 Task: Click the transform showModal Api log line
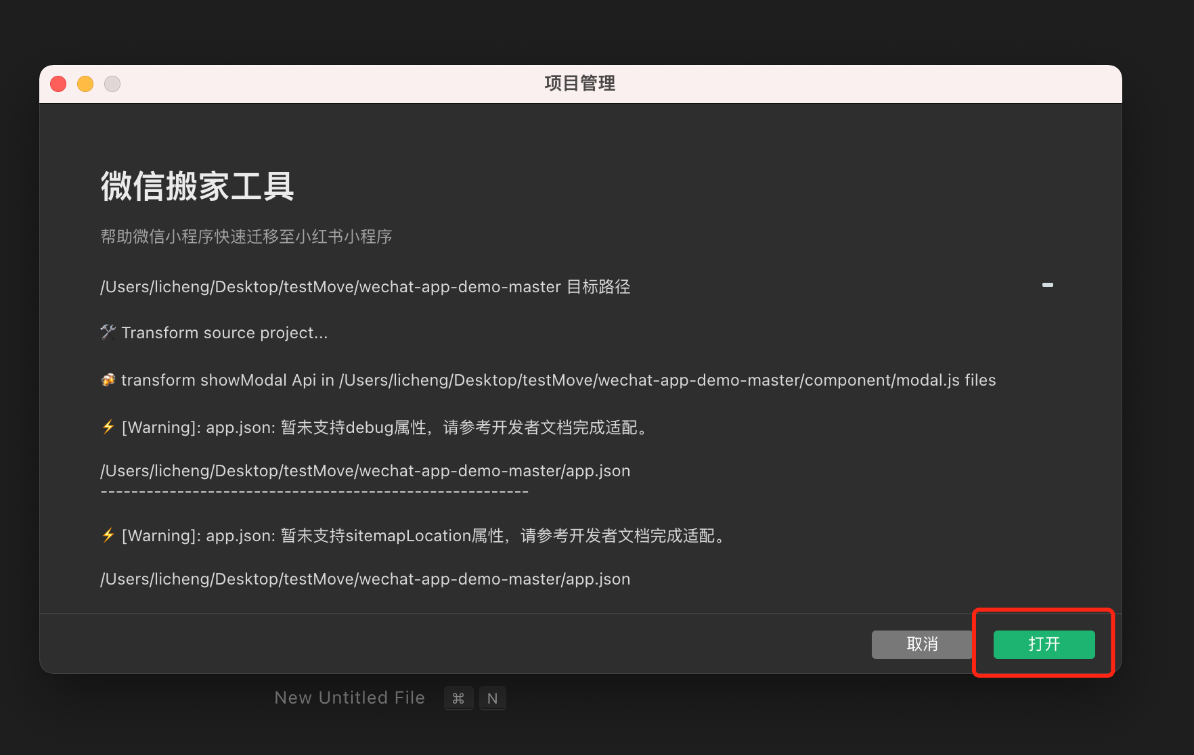(548, 380)
